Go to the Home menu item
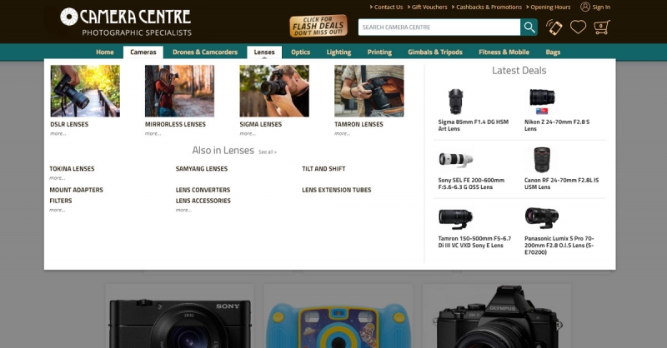The image size is (667, 348). coord(105,52)
